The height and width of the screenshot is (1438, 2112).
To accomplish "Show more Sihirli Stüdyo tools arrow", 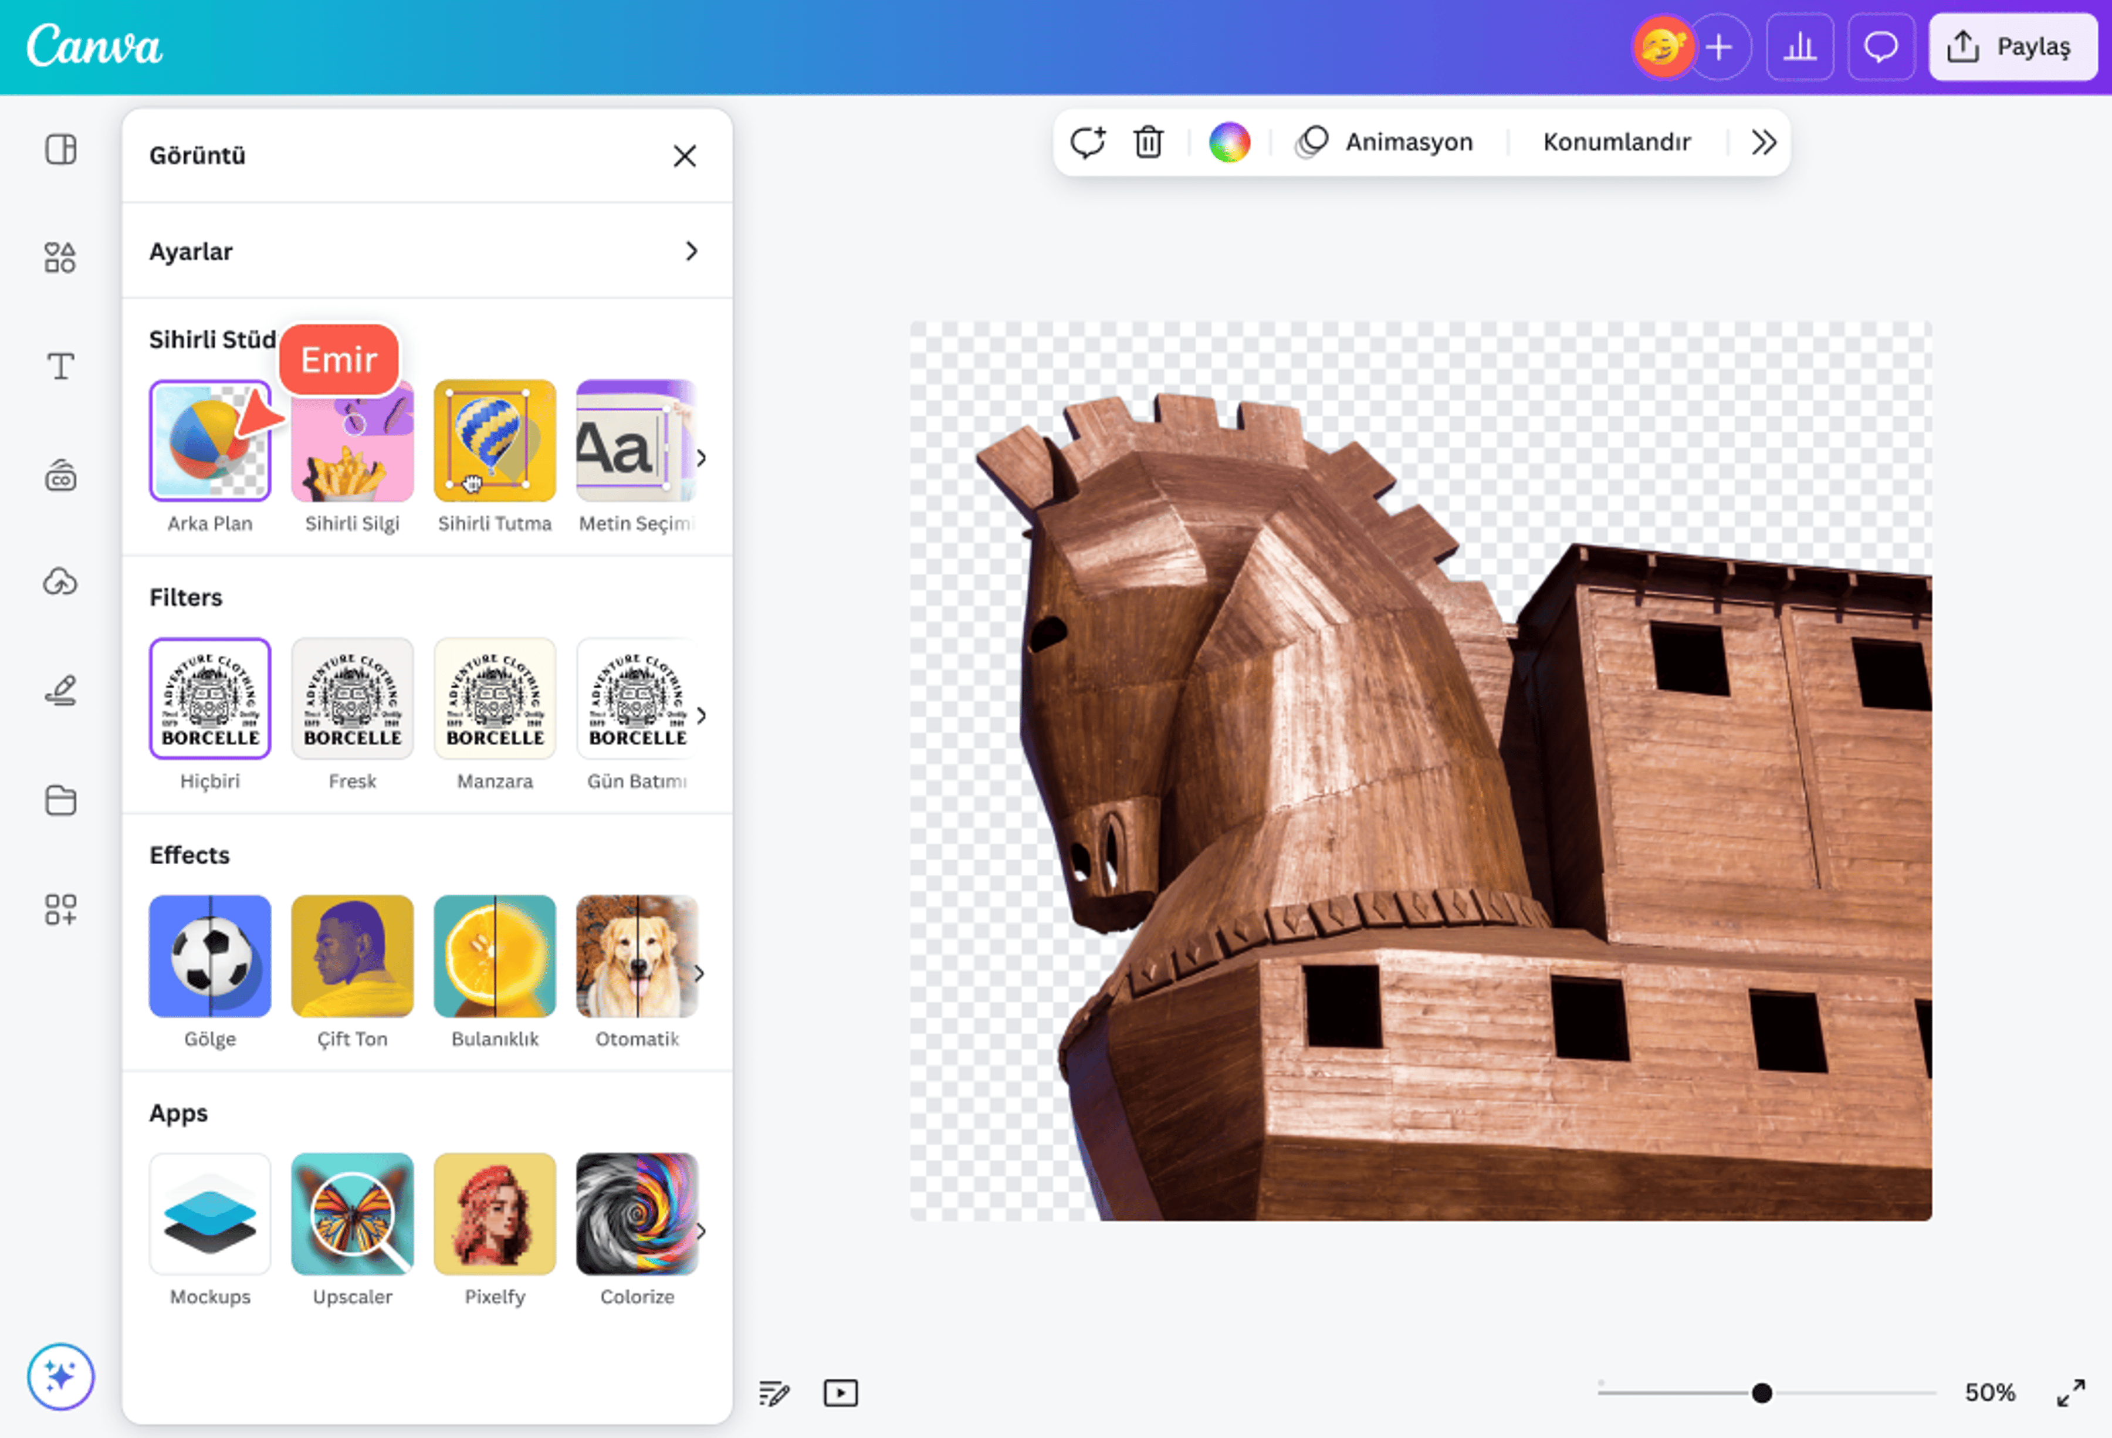I will point(700,457).
